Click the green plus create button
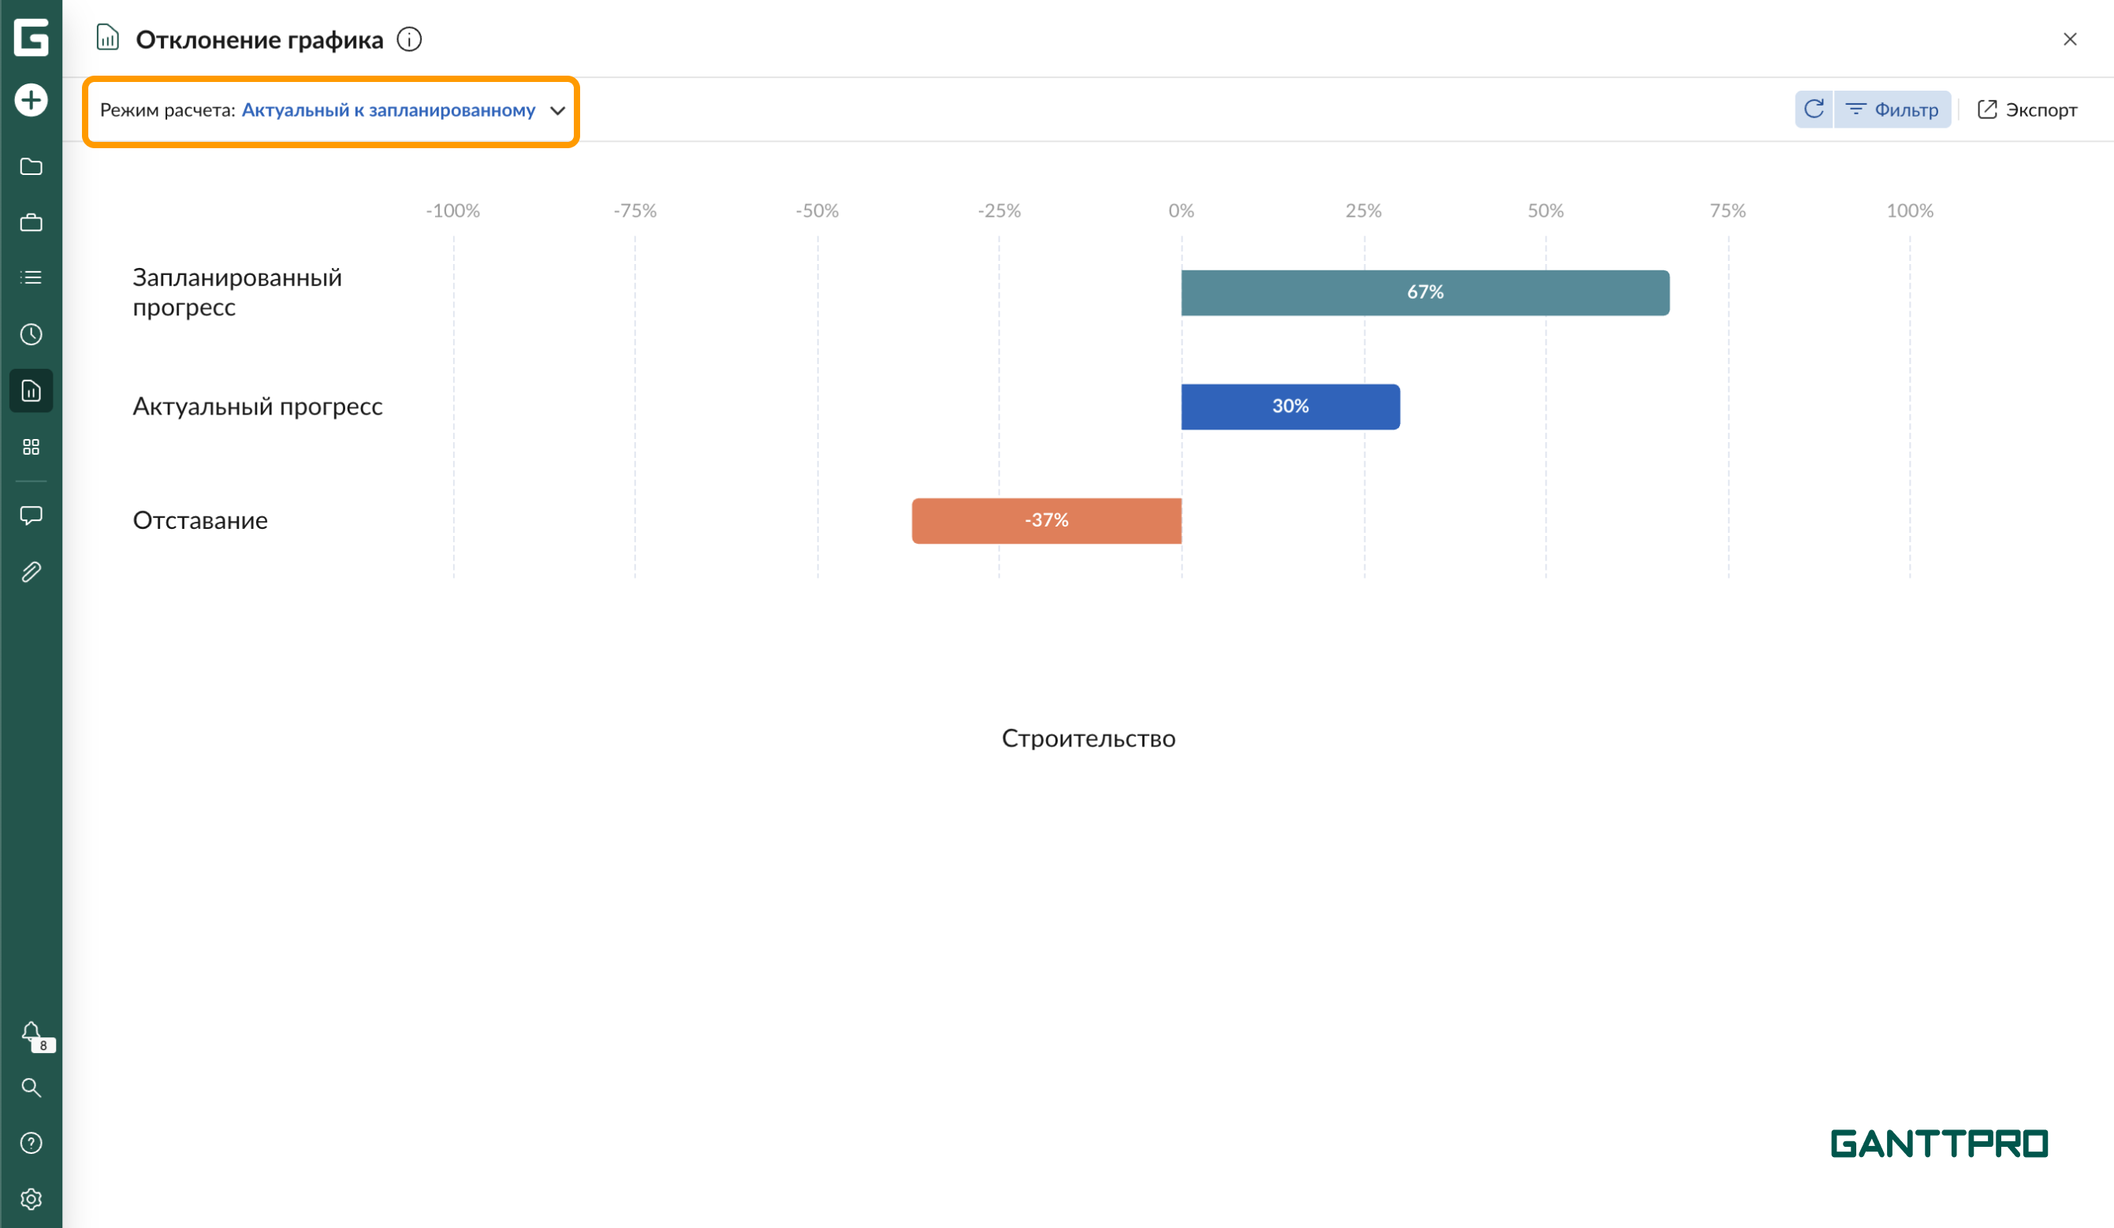 tap(31, 101)
